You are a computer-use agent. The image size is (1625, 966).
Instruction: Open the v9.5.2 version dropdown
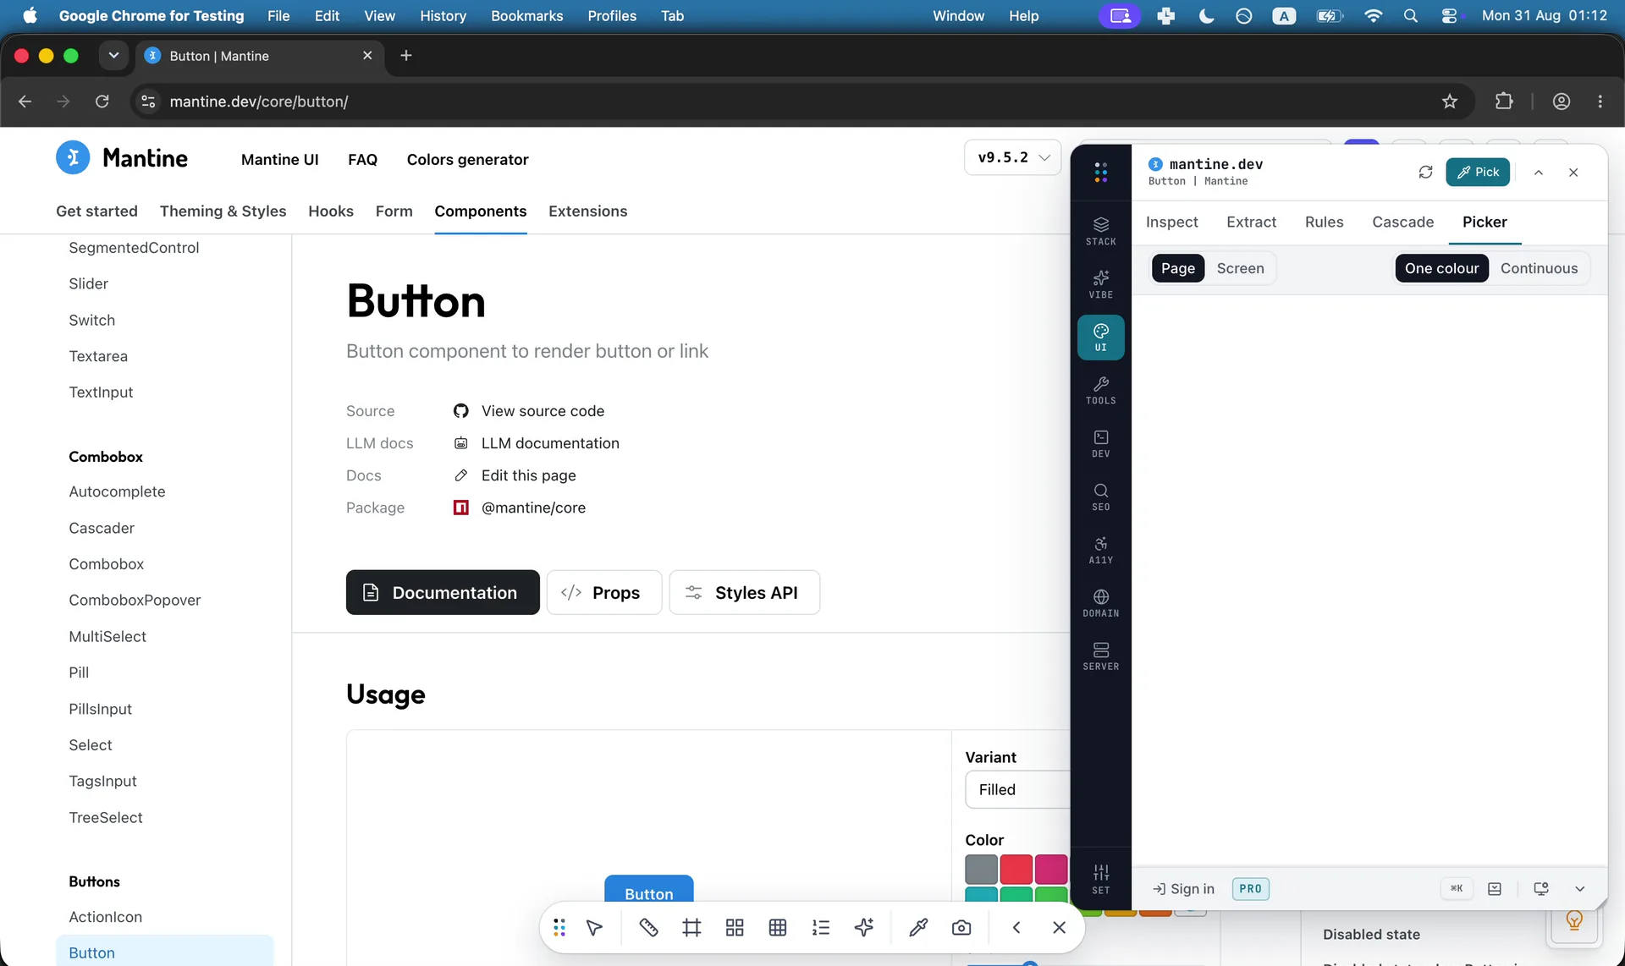coord(1012,157)
